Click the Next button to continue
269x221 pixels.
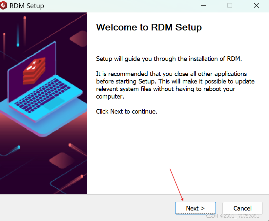196,208
